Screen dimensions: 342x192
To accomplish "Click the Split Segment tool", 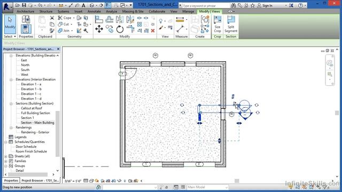I will click(231, 25).
